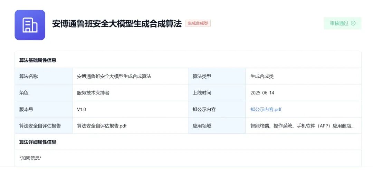Click the red 生成合成类 tag
This screenshot has width=373, height=170.
198,23
